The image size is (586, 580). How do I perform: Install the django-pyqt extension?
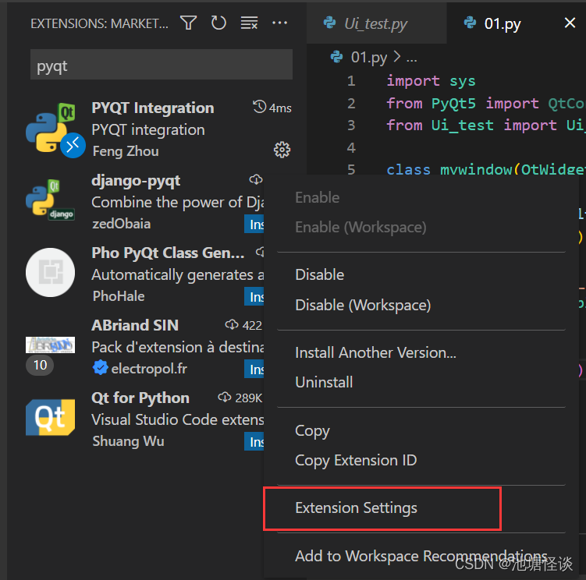(x=254, y=224)
